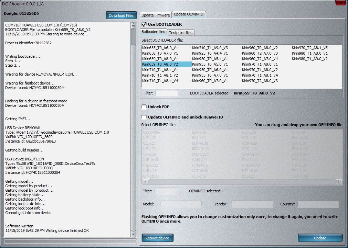
Task: Select bootloader Kirin960_T2_A7.0_V4
Action: [x=260, y=59]
